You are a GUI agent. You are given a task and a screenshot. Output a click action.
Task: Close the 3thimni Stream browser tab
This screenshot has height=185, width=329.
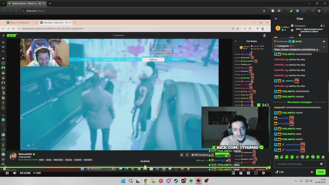[x=44, y=4]
